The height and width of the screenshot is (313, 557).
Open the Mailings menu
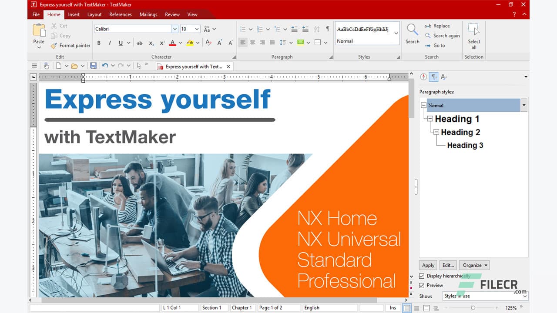point(148,14)
